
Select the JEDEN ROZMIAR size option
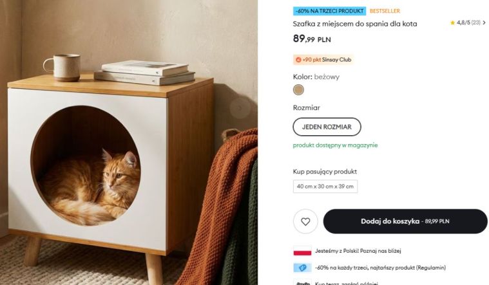click(x=327, y=127)
